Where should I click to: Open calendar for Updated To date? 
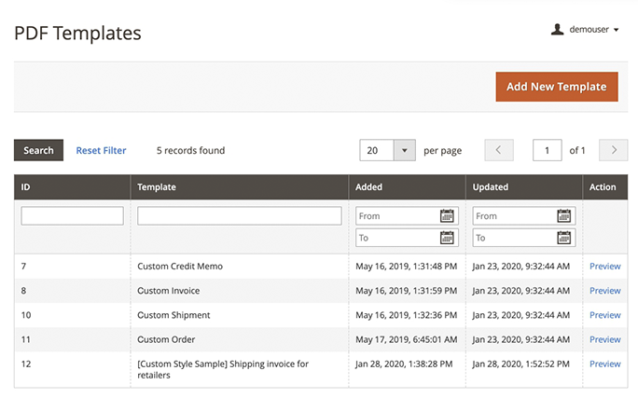click(x=564, y=238)
